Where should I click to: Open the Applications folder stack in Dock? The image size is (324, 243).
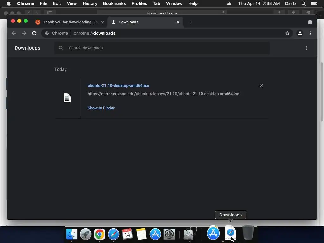213,233
